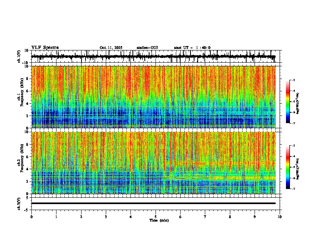Click the ch.1 voltage waveform trace panel
This screenshot has width=315, height=243.
[156, 56]
